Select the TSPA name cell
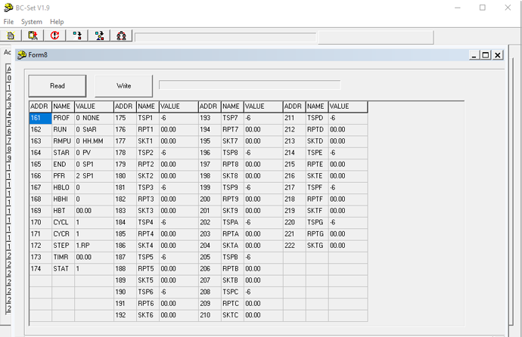This screenshot has height=337, width=522. click(x=232, y=222)
